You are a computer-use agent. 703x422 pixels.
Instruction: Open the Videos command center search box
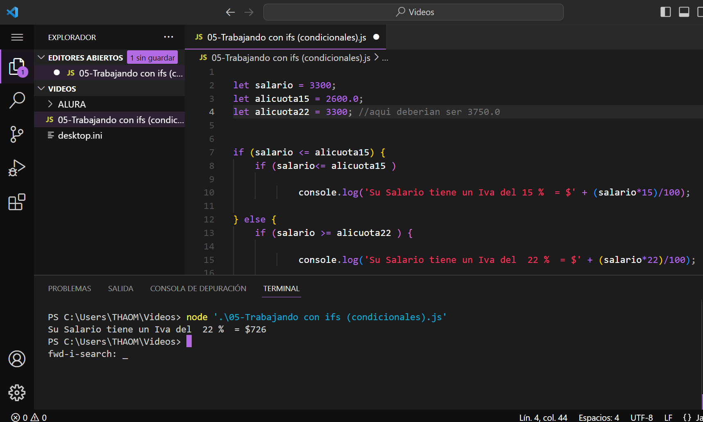(x=413, y=12)
